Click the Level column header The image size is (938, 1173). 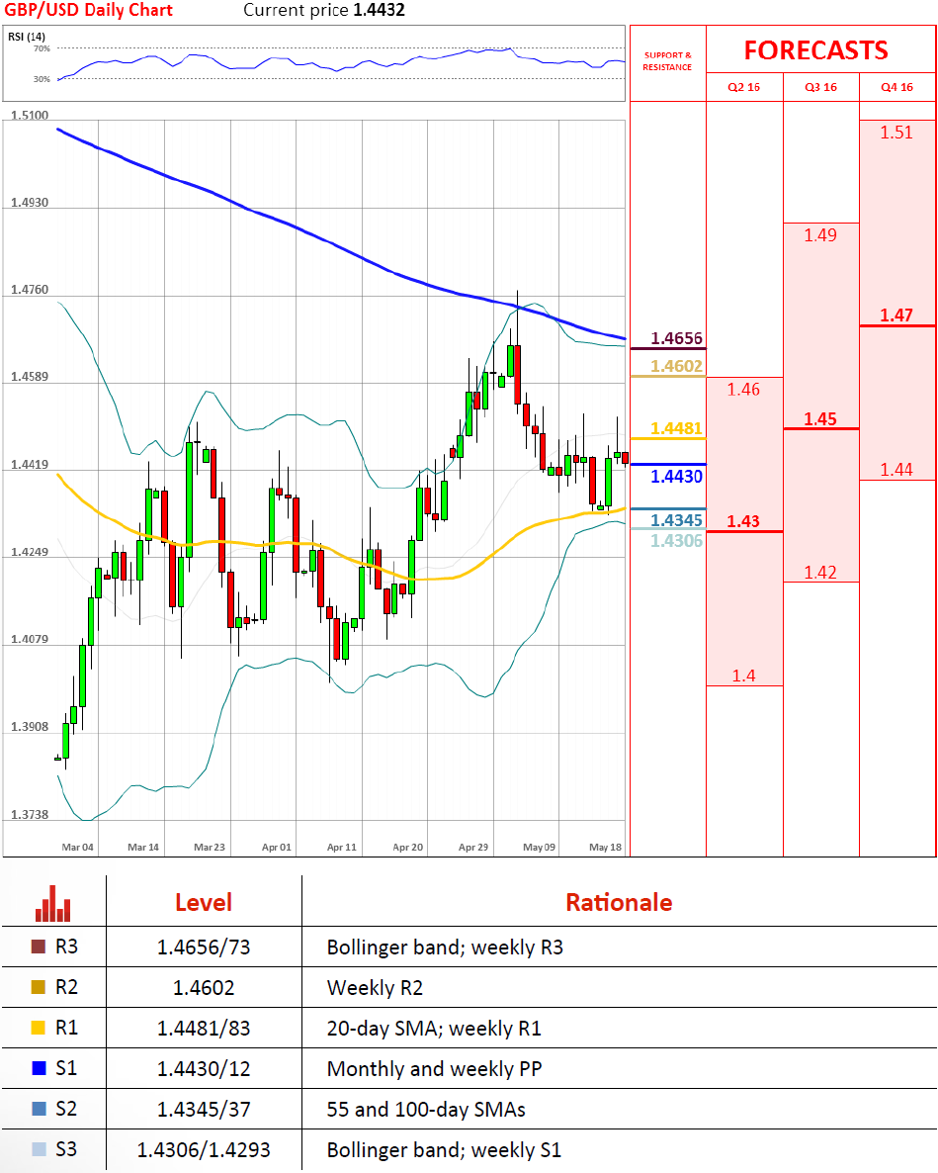[x=204, y=902]
